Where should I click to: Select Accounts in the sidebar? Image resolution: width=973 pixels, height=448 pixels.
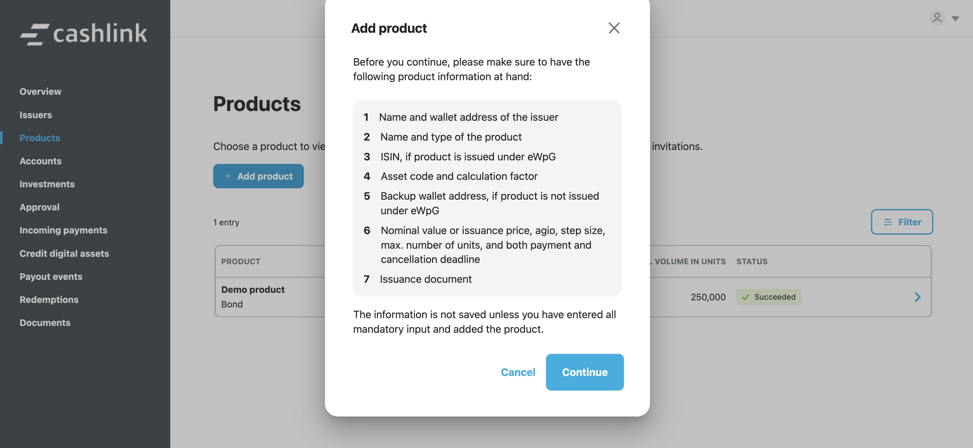40,161
